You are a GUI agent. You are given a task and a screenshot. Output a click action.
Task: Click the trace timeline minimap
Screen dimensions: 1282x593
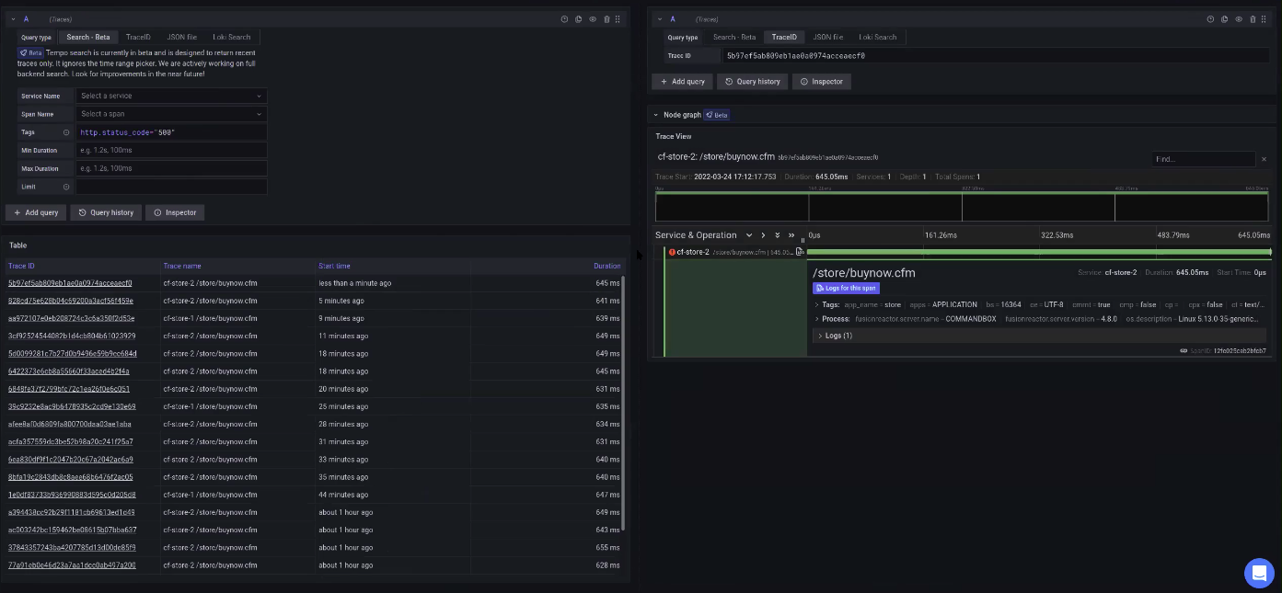point(962,205)
